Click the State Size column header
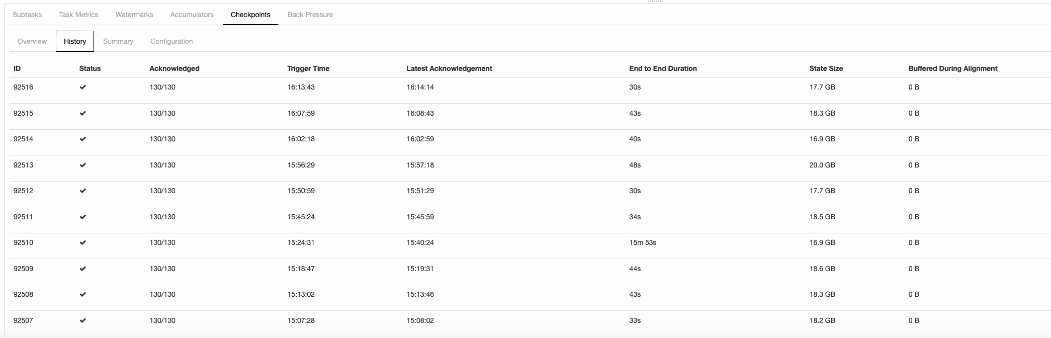 coord(826,68)
